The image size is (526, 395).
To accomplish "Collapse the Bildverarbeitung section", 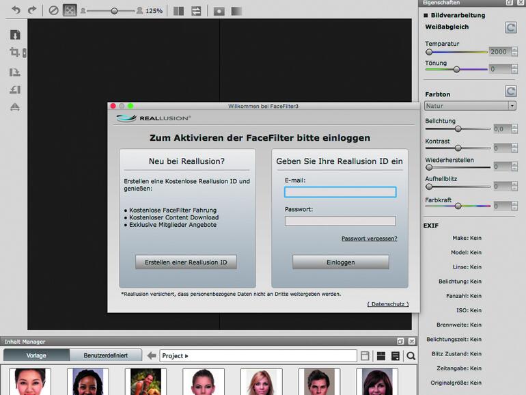I will click(426, 15).
